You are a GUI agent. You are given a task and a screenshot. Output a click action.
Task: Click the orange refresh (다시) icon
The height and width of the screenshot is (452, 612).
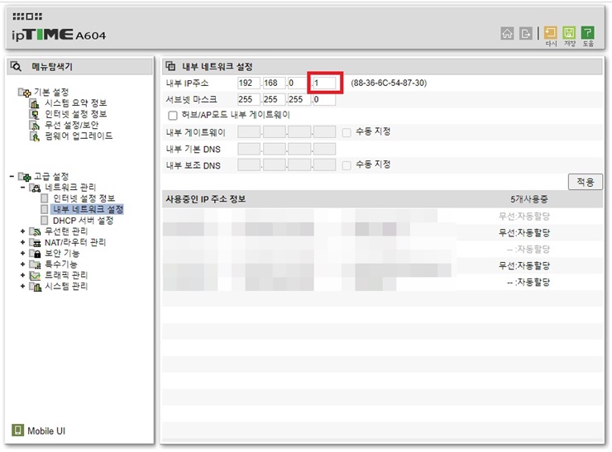[x=551, y=32]
